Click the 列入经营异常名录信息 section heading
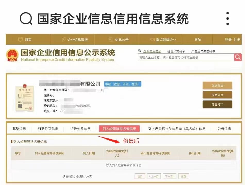This screenshot has height=185, width=245. point(30,142)
